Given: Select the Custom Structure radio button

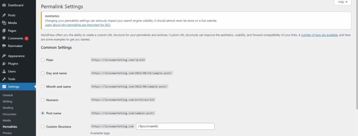Looking at the screenshot, I should coord(43,127).
